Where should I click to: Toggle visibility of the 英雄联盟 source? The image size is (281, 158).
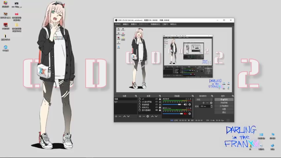(x=156, y=104)
